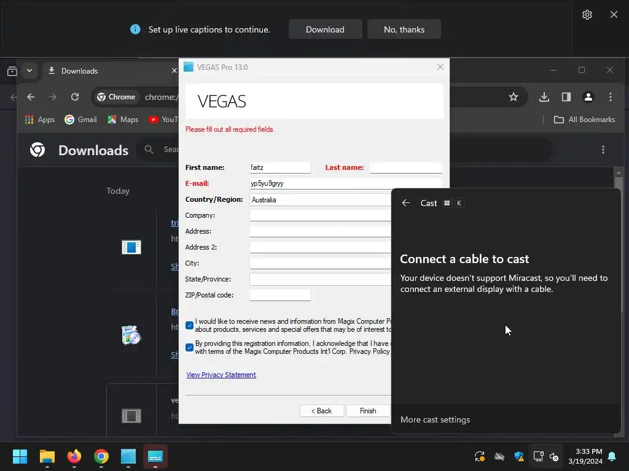
Task: Launch Firefox from the taskbar
Action: tap(74, 456)
